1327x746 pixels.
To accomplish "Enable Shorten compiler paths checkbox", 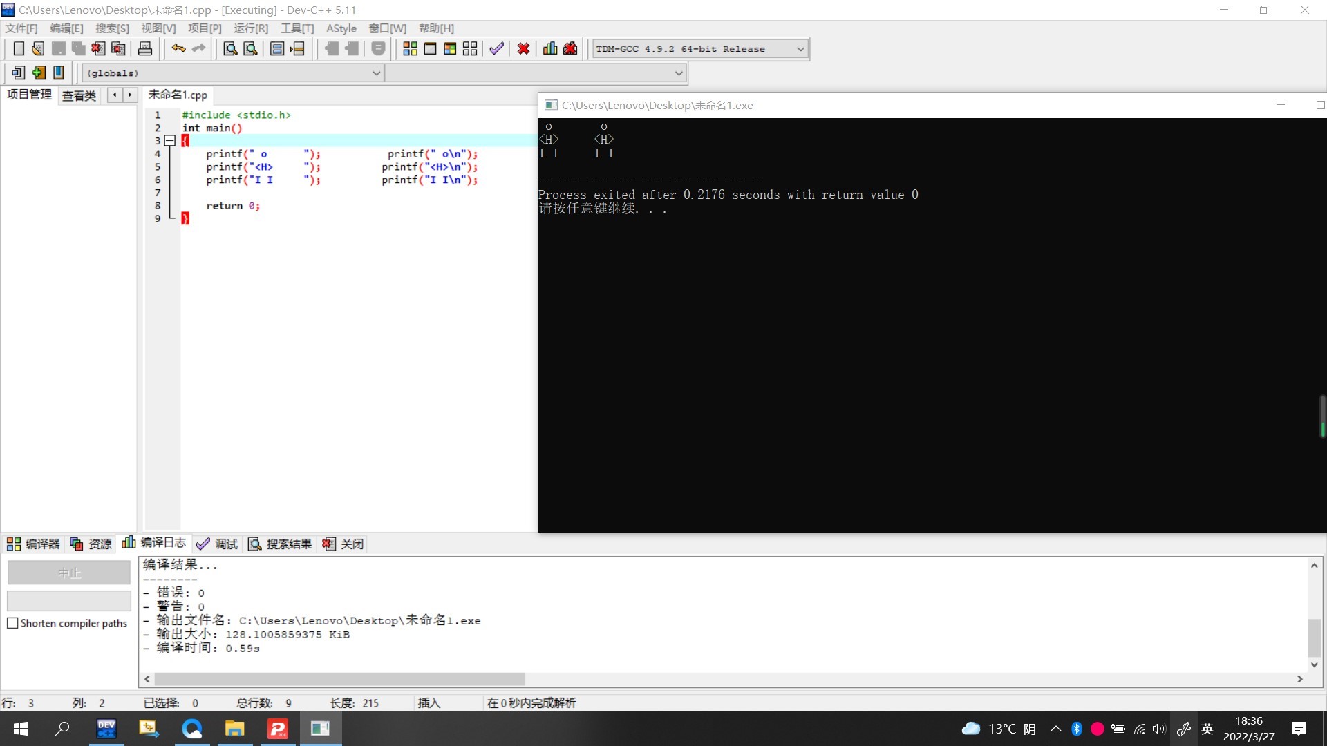I will [12, 623].
